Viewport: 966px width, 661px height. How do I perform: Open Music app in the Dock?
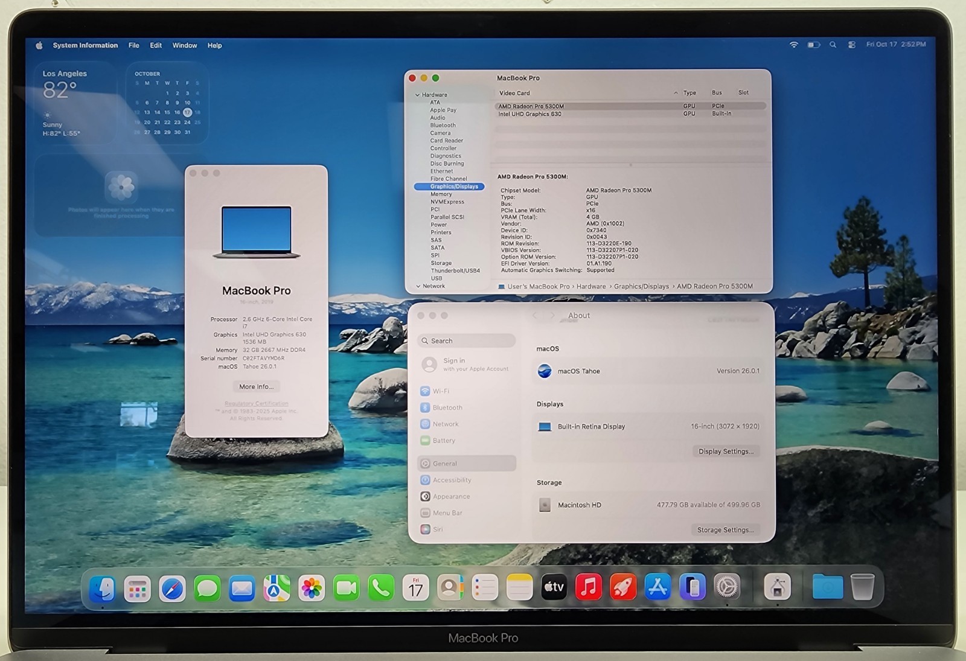coord(589,588)
